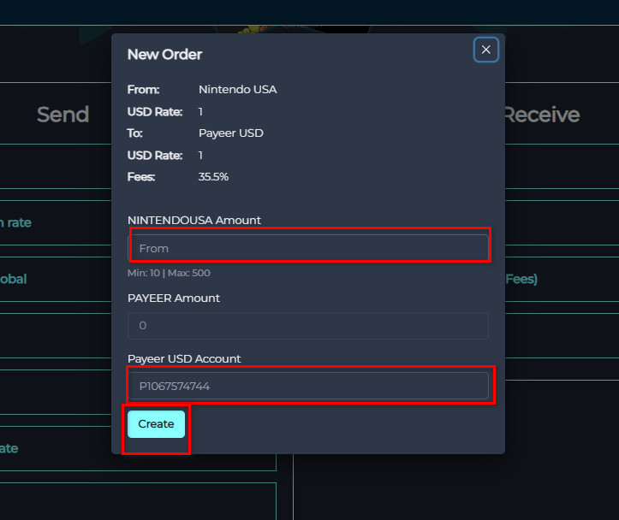Click the 'Receive' heading behind dialog
619x520 pixels.
543,115
